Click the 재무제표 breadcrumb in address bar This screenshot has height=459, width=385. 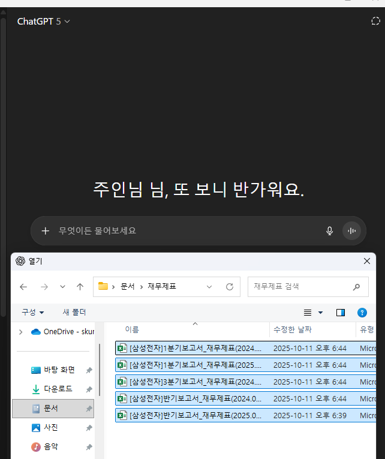coord(162,287)
